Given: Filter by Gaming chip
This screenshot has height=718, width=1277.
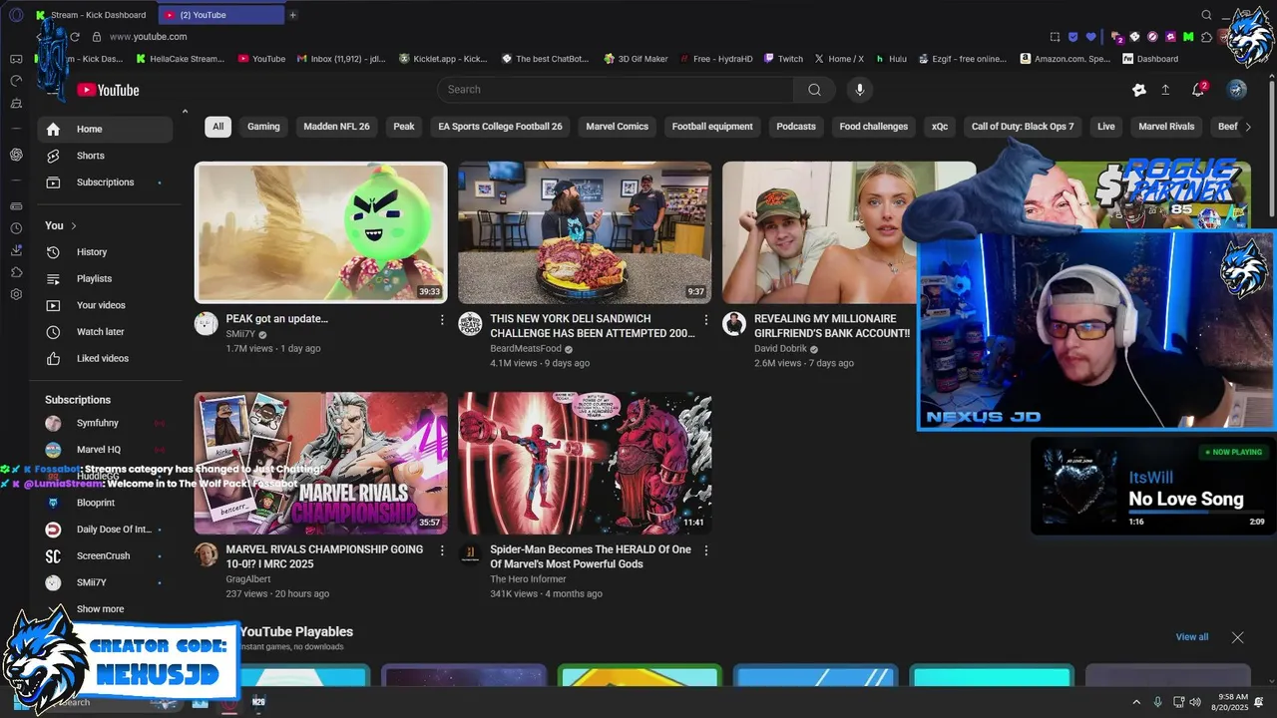Looking at the screenshot, I should (263, 127).
